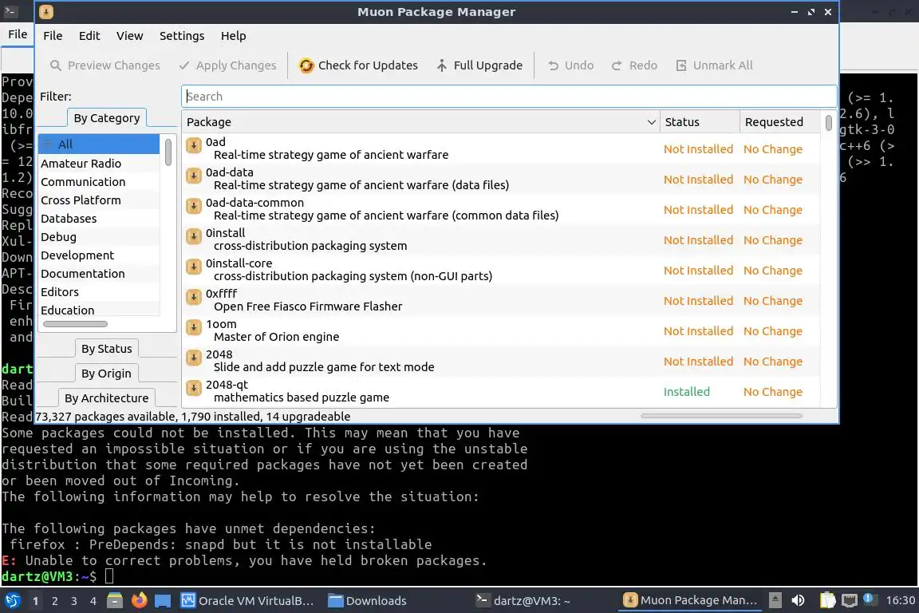919x613 pixels.
Task: Click the category list vertical scrollbar
Action: point(168,152)
